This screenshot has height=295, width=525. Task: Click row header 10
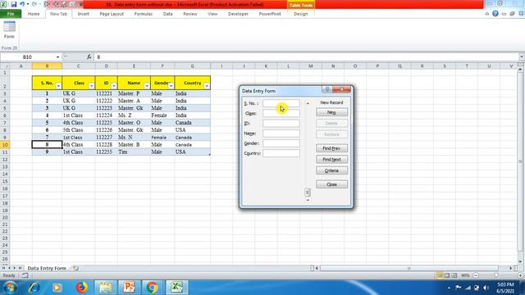pos(5,144)
